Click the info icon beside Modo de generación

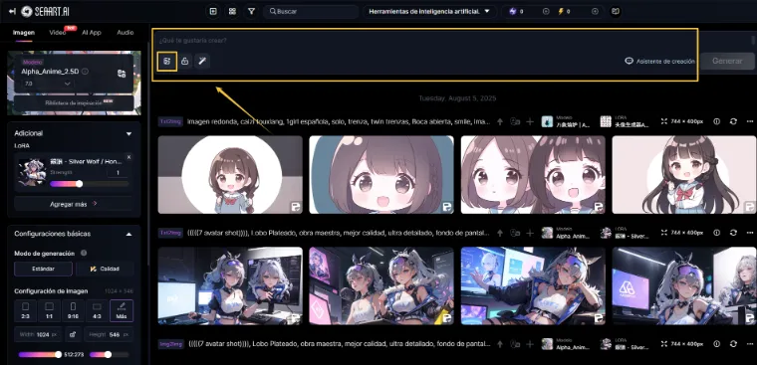84,254
